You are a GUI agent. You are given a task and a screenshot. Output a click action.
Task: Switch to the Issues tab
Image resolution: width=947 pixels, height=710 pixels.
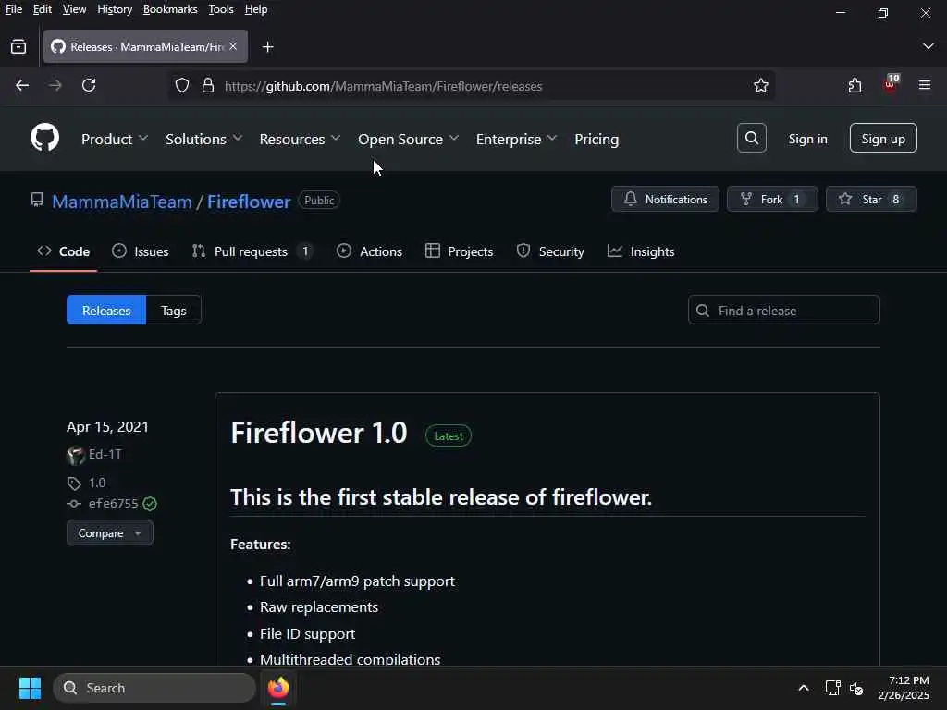(141, 251)
